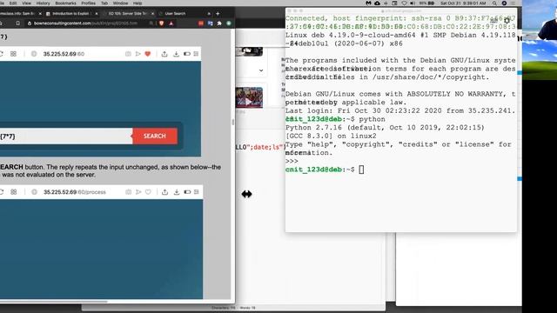Click the red extension icon in browser toolbar
The width and height of the screenshot is (557, 313).
pyautogui.click(x=201, y=23)
